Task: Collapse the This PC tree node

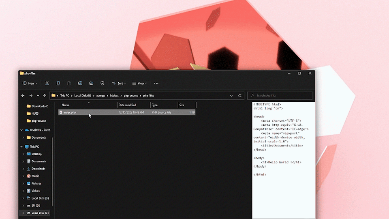Action: (21, 147)
